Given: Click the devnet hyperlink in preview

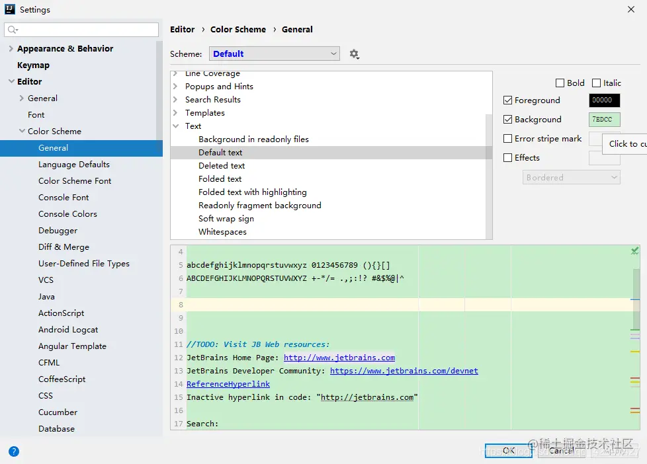Looking at the screenshot, I should [404, 371].
